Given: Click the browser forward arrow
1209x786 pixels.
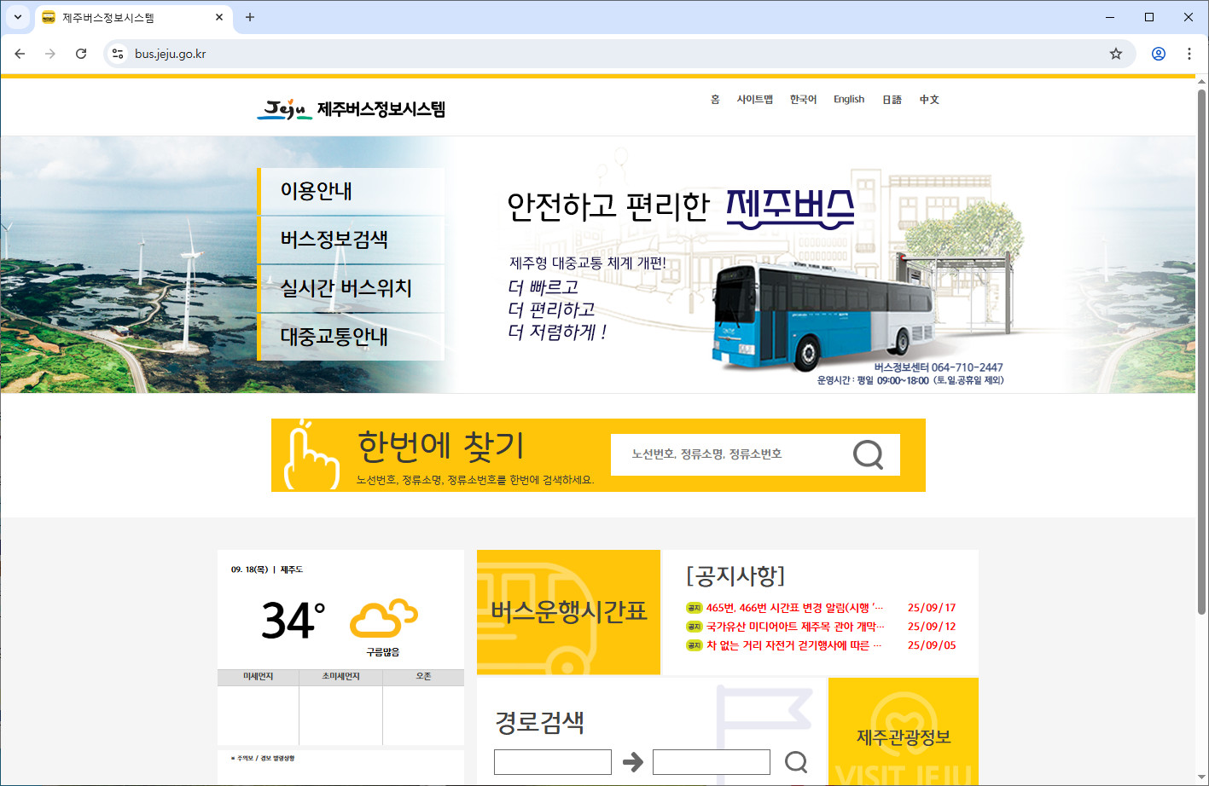Looking at the screenshot, I should pos(50,54).
